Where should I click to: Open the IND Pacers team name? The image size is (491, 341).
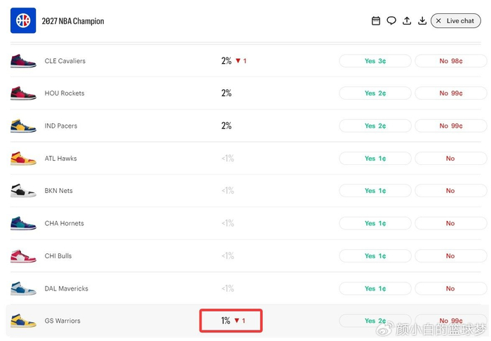click(x=61, y=126)
